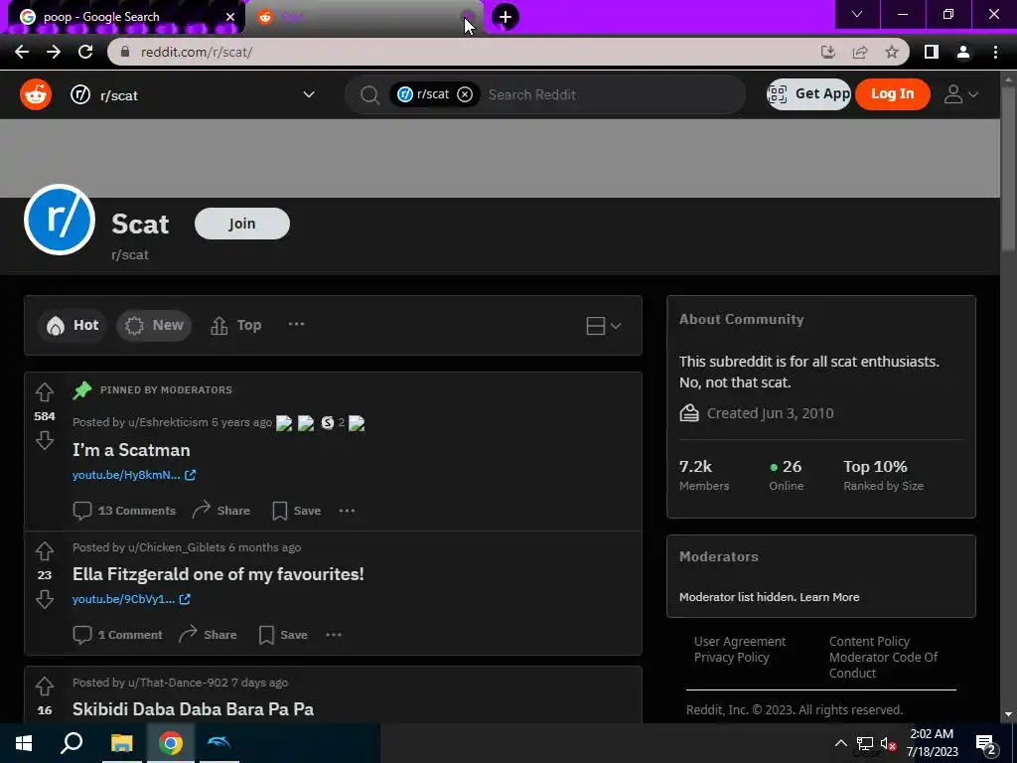Click the install app icon in address bar
The width and height of the screenshot is (1017, 763).
click(828, 52)
